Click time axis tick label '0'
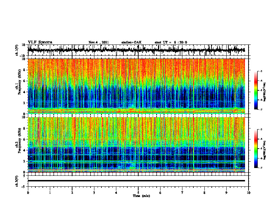Screen dimensions: 280x216 tap(28, 193)
